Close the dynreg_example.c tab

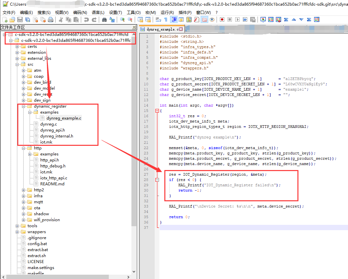coord(181,29)
